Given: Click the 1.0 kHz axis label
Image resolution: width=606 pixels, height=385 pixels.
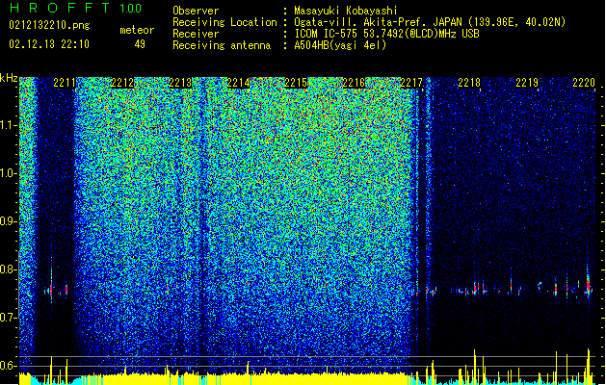Looking at the screenshot, I should pos(9,173).
